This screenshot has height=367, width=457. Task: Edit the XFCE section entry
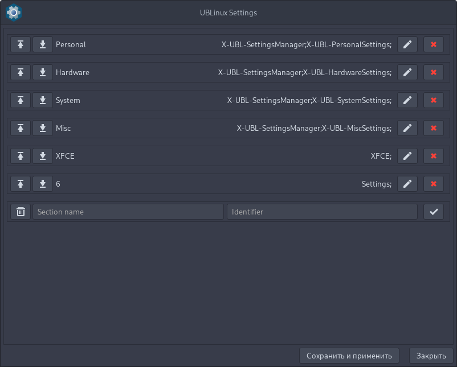coord(407,156)
